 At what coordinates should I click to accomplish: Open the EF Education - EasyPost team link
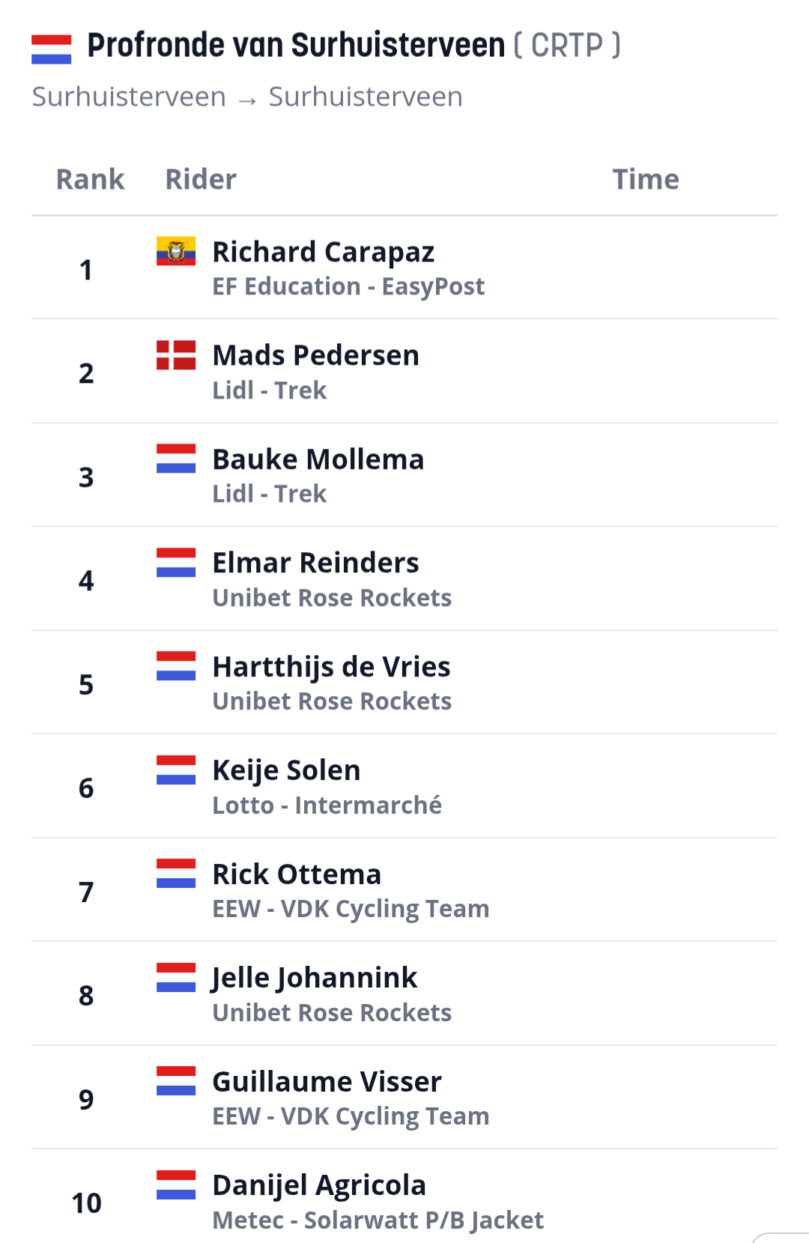tap(348, 286)
